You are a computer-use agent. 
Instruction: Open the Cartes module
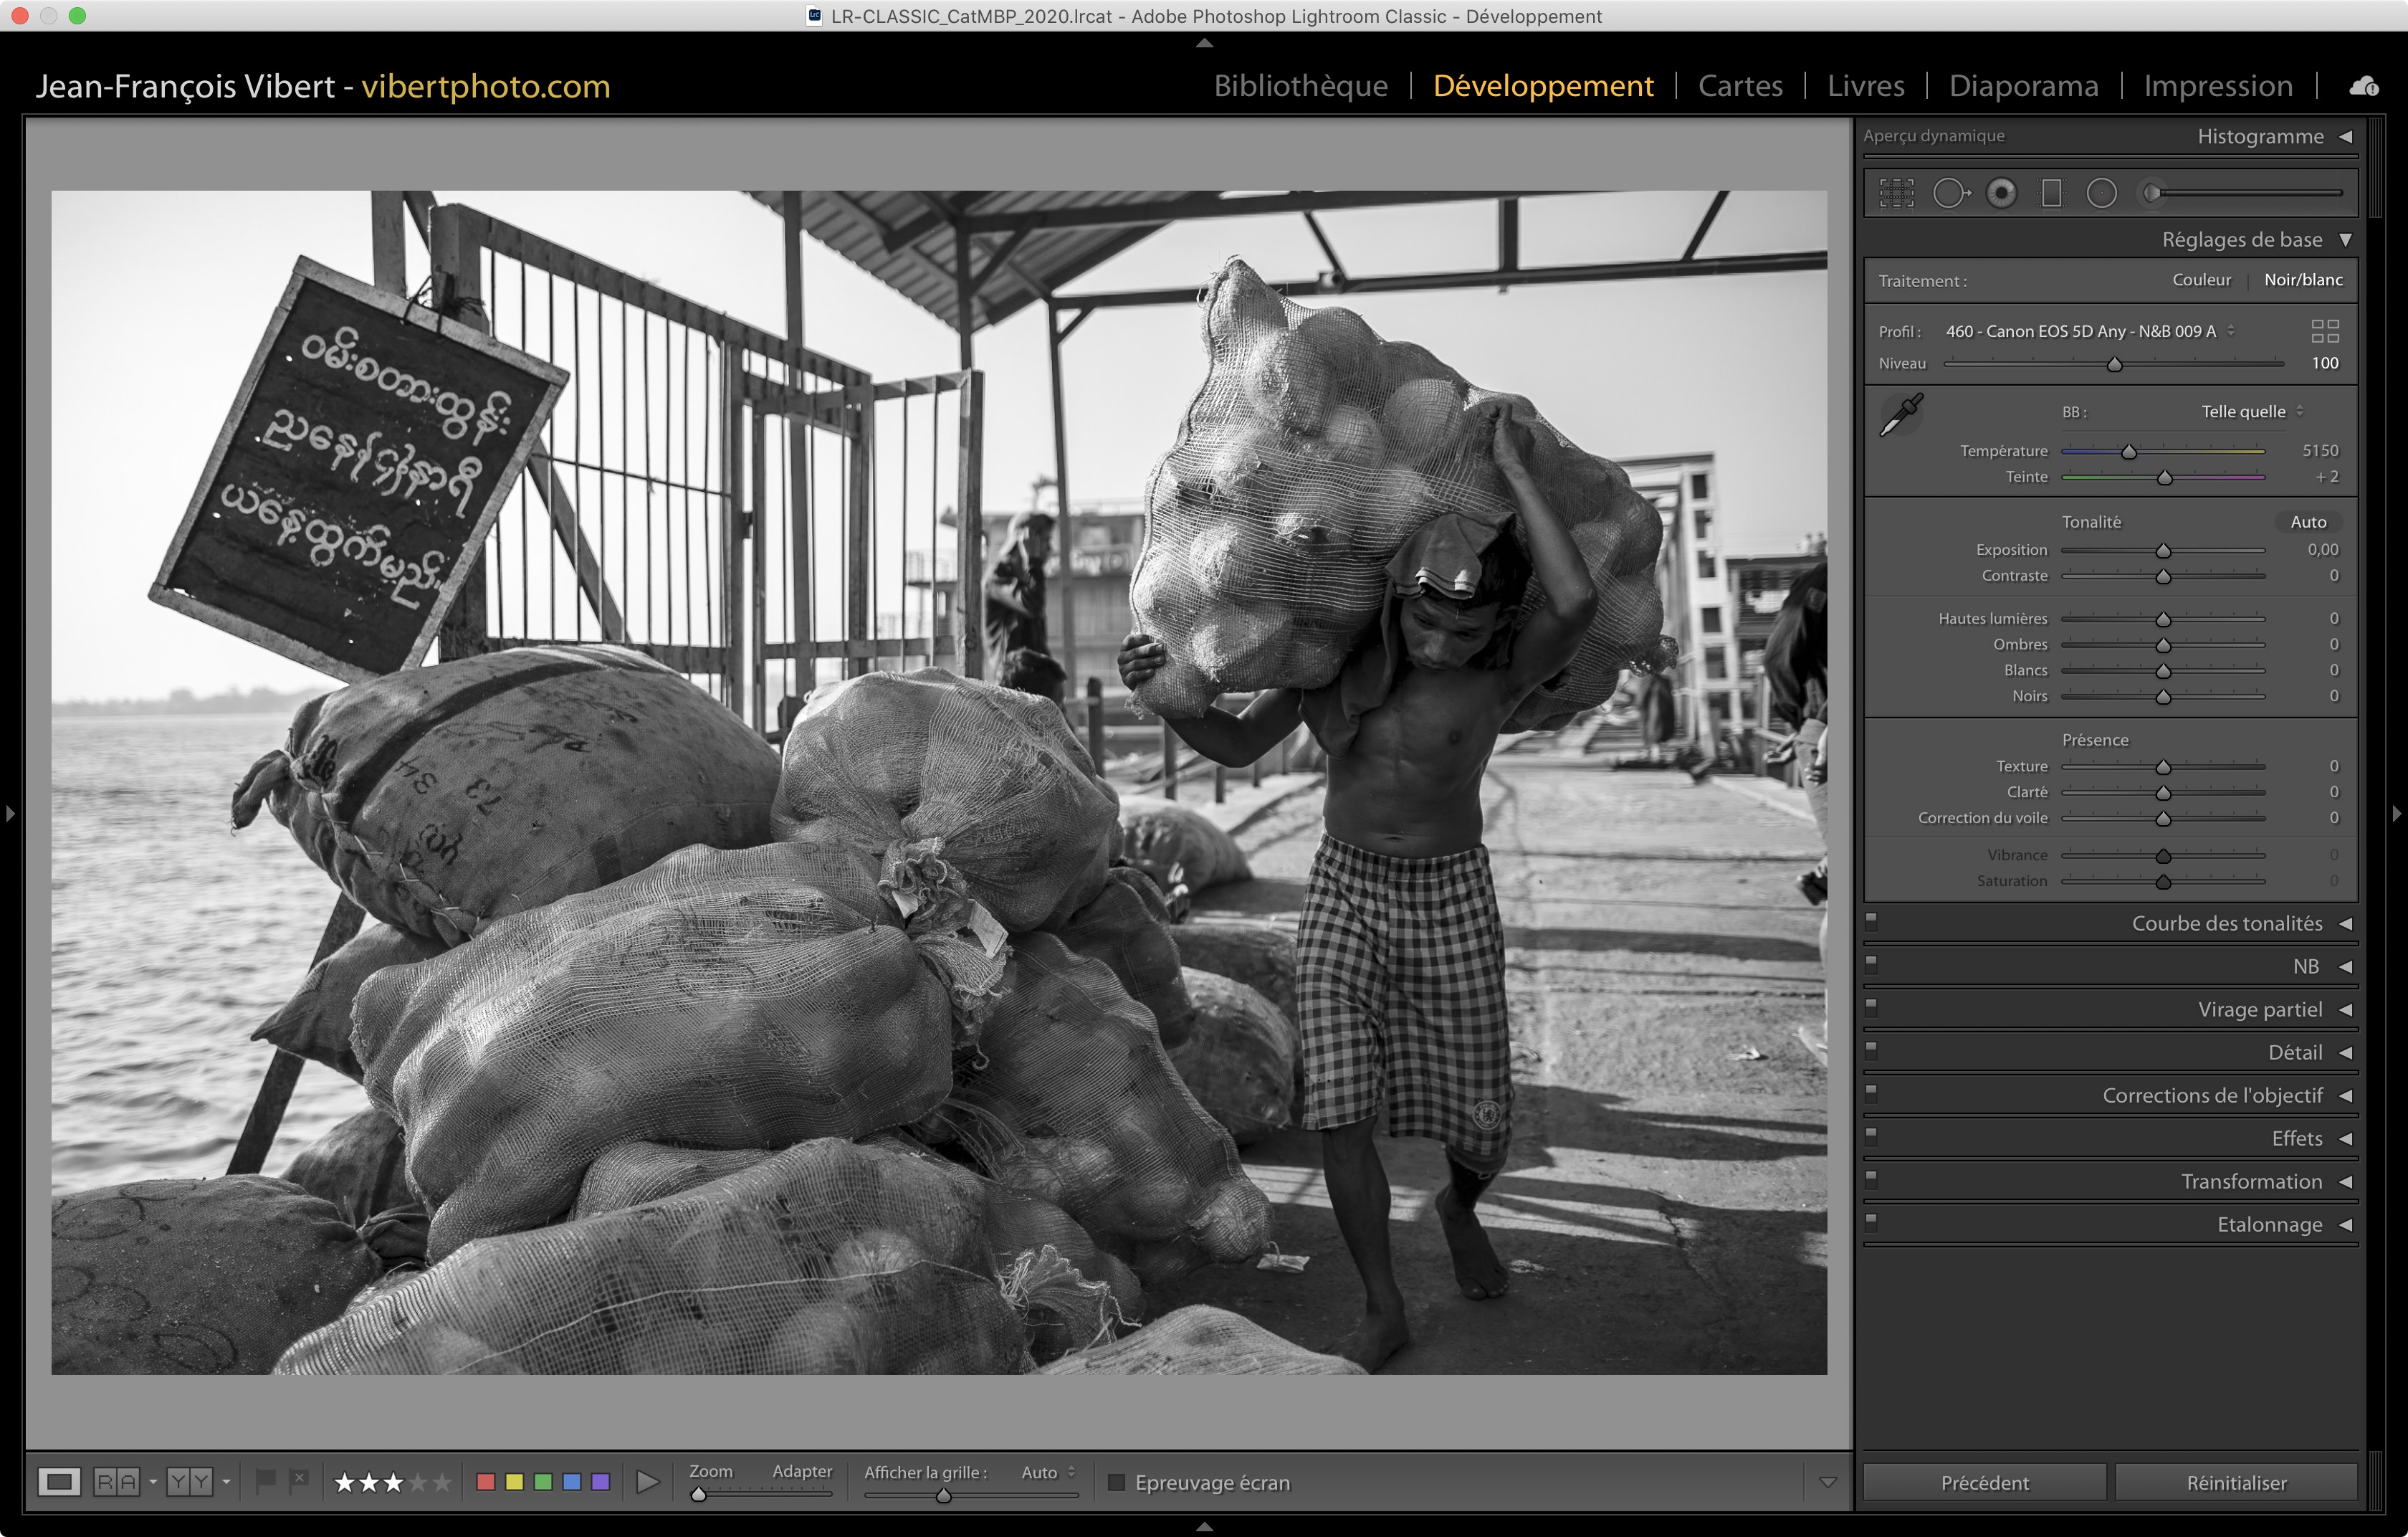point(1740,86)
